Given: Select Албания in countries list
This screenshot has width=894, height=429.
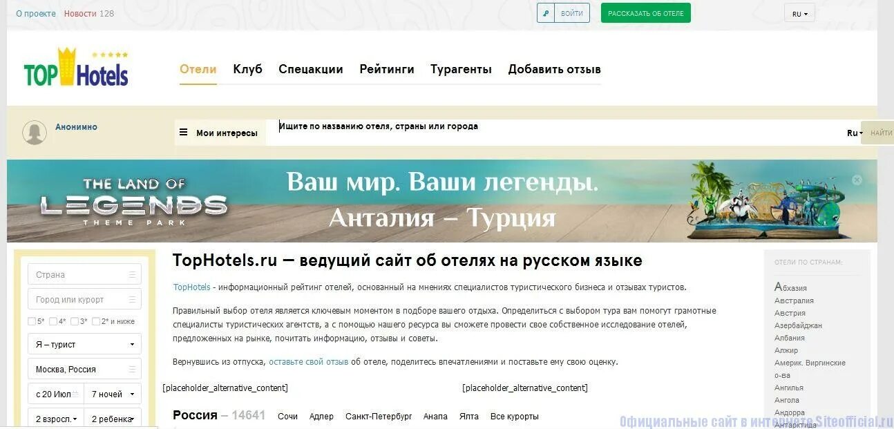Looking at the screenshot, I should (x=790, y=338).
